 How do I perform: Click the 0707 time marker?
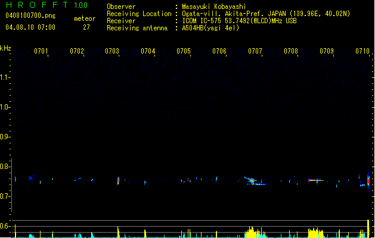[x=255, y=51]
